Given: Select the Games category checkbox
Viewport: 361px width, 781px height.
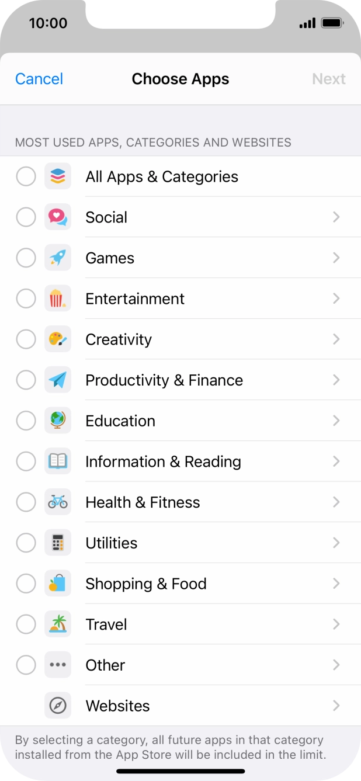Looking at the screenshot, I should [x=26, y=258].
